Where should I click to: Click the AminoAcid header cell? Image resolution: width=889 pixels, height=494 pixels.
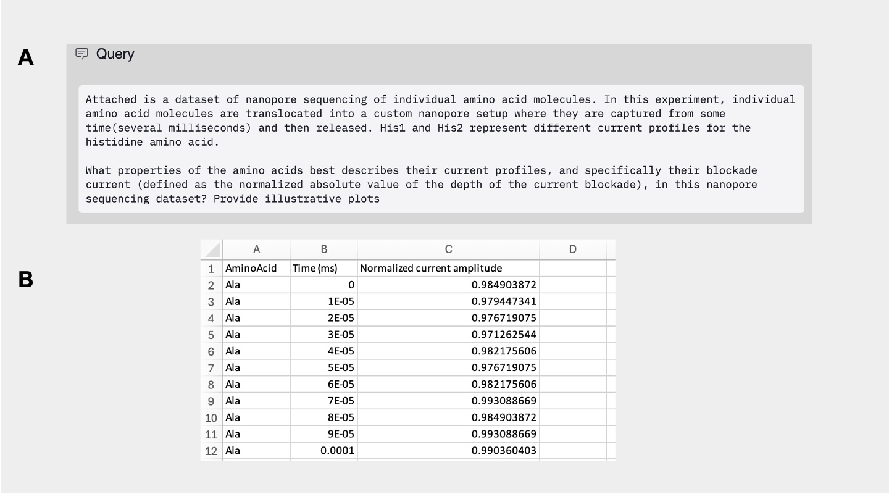tap(257, 269)
